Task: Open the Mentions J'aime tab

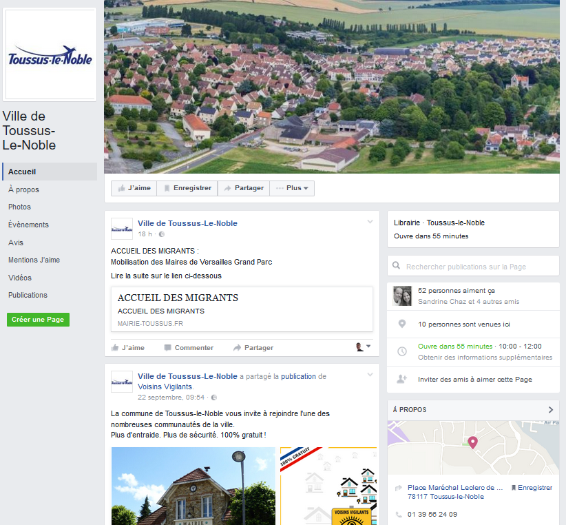Action: (x=34, y=260)
